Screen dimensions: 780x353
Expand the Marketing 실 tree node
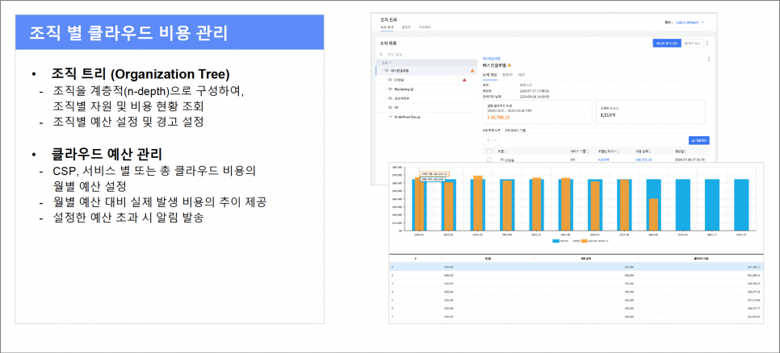[x=386, y=89]
